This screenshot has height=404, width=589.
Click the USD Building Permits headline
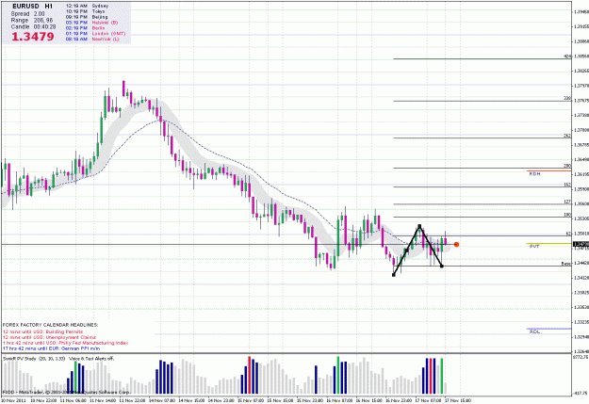(x=42, y=331)
